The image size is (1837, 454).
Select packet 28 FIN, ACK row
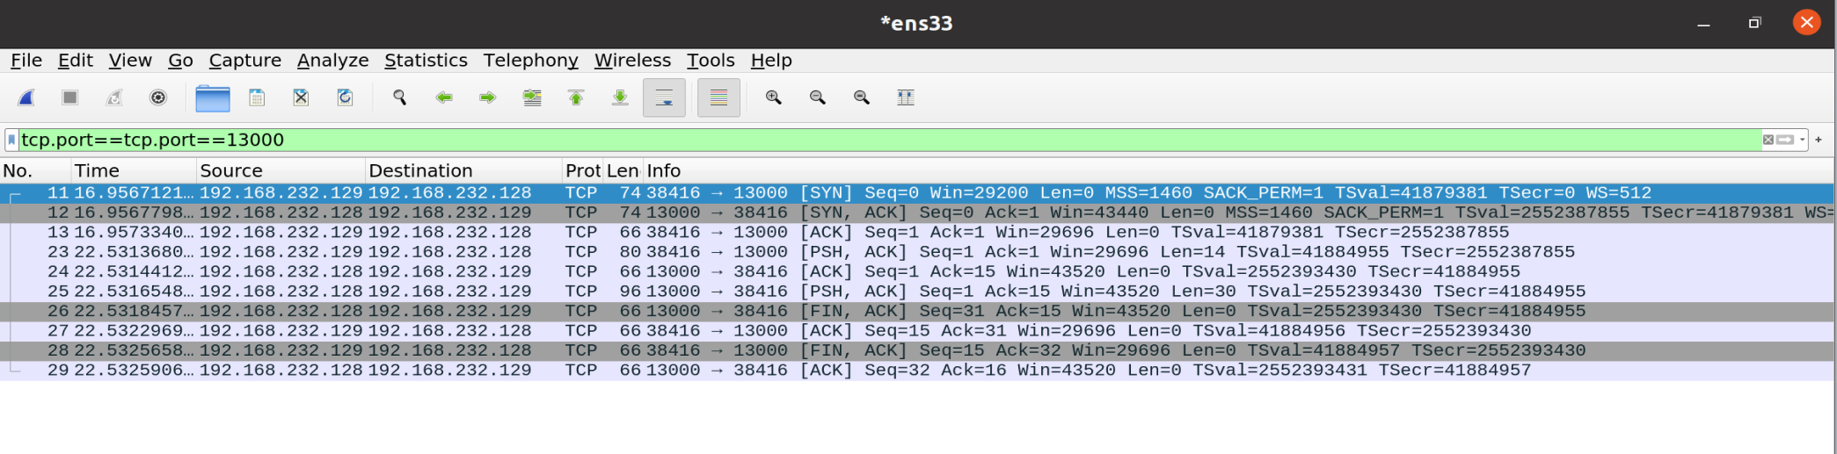tap(917, 351)
